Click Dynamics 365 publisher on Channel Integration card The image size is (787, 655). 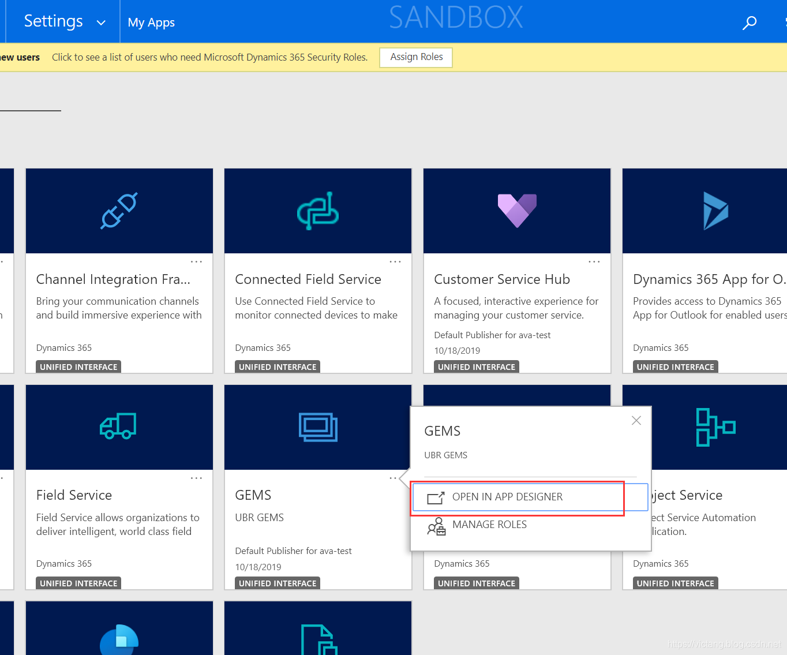[64, 348]
